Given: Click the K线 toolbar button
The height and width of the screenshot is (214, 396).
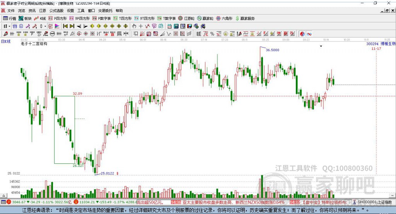Looking at the screenshot, I should pyautogui.click(x=40, y=19).
